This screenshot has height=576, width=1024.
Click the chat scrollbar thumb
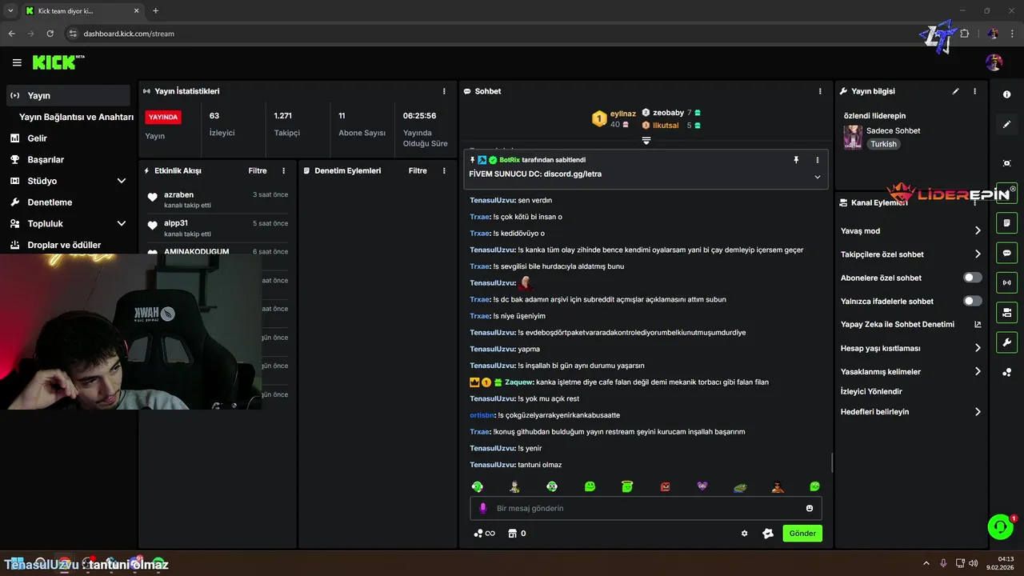tap(832, 462)
